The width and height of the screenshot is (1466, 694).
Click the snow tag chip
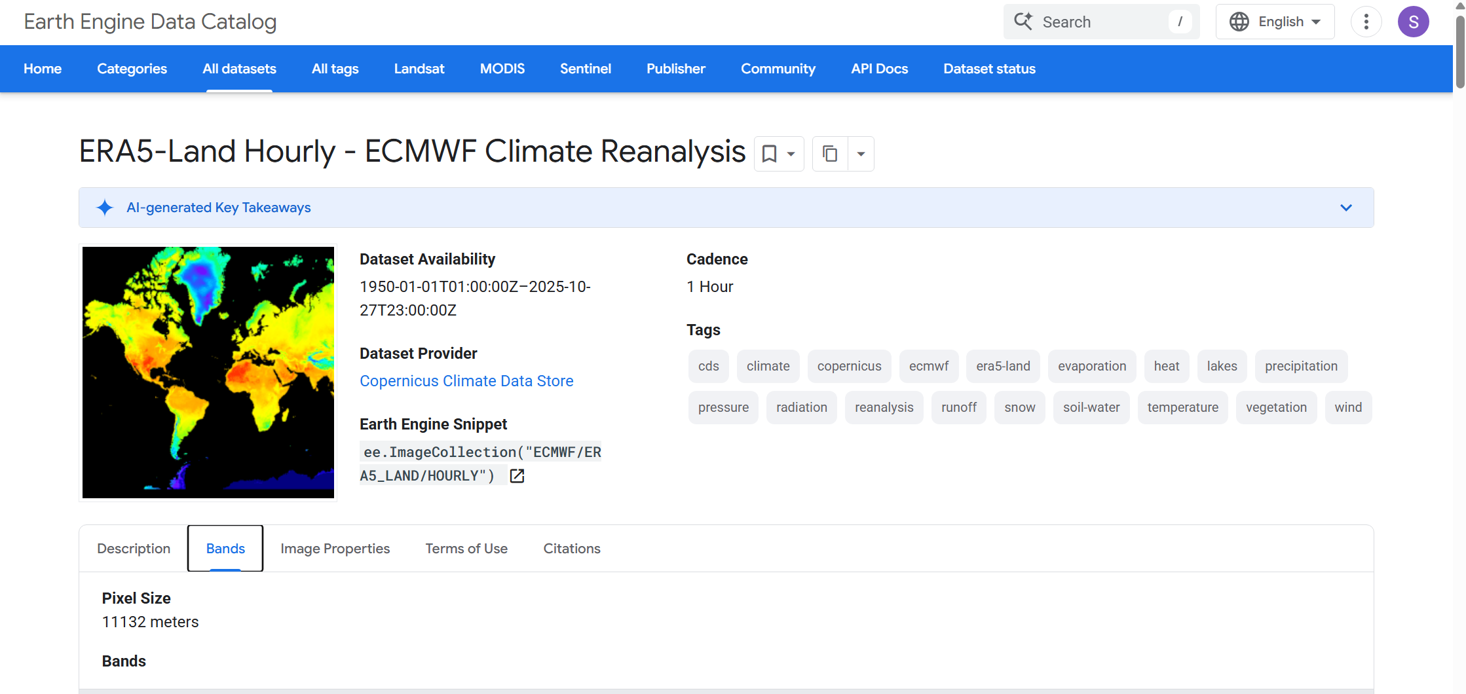(x=1020, y=408)
